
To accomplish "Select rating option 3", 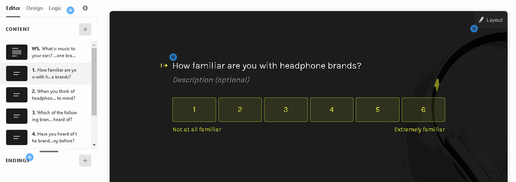I will coord(286,110).
